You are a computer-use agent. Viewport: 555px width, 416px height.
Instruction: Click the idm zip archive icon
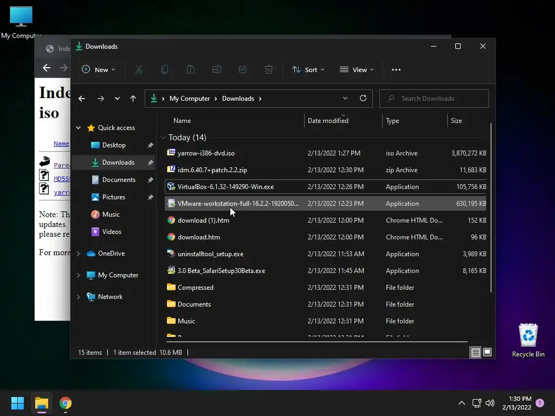coord(171,170)
